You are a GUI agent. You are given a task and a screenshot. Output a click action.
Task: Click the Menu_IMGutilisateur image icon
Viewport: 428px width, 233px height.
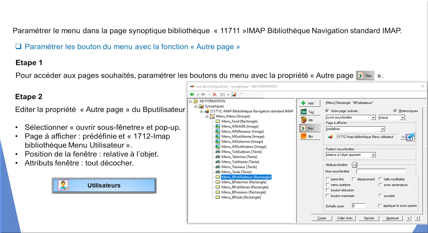click(x=218, y=146)
